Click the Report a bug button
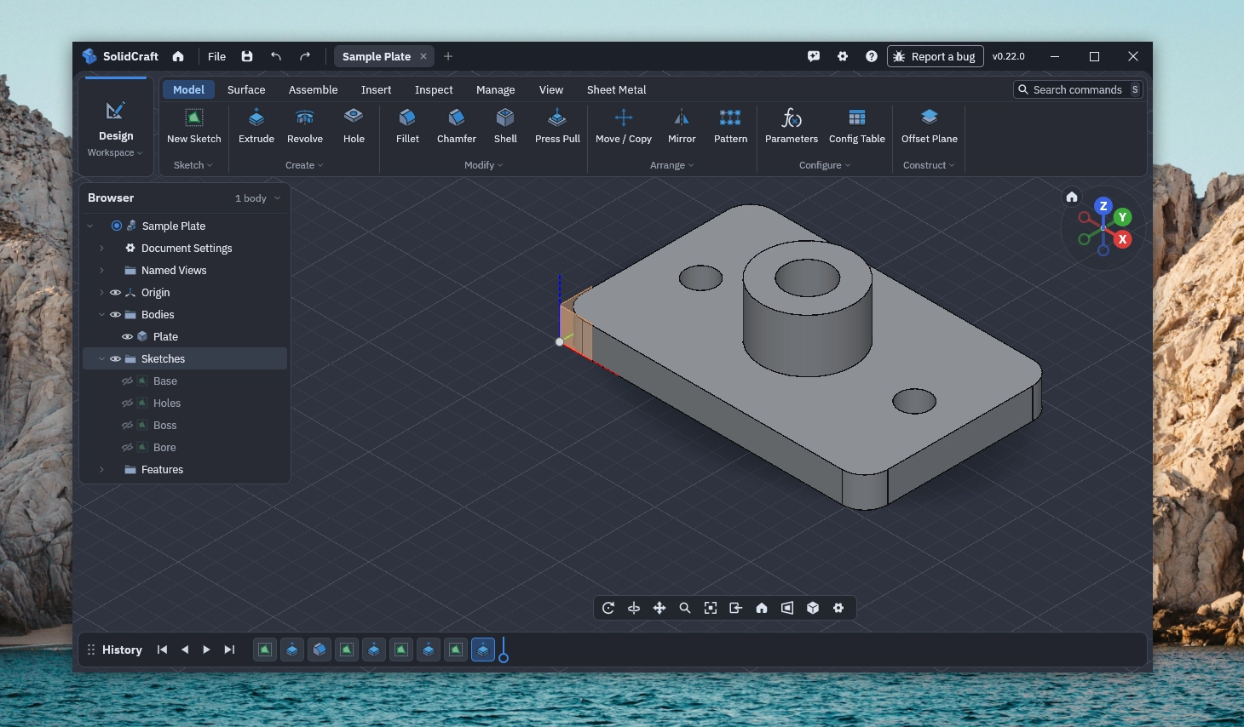The image size is (1244, 727). tap(935, 56)
